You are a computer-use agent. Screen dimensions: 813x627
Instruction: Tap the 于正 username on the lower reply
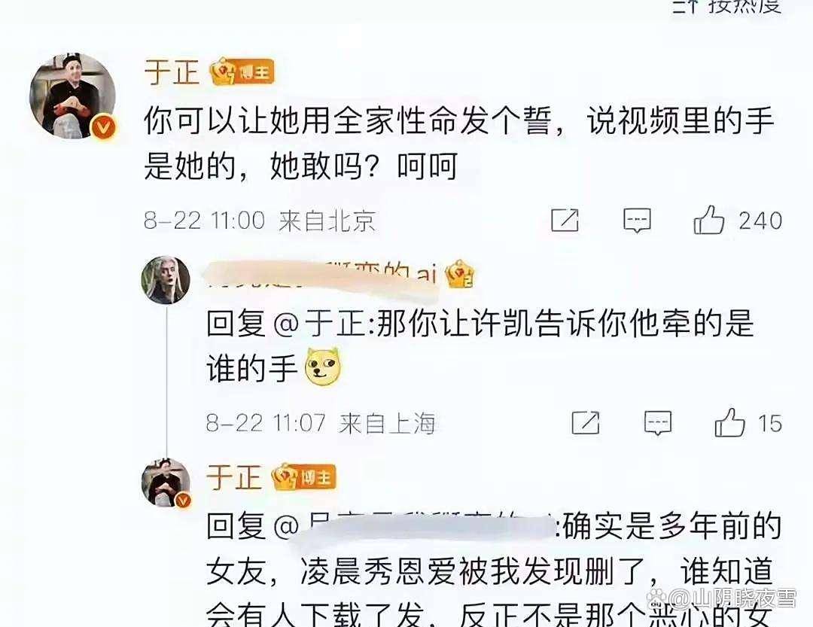pos(234,477)
